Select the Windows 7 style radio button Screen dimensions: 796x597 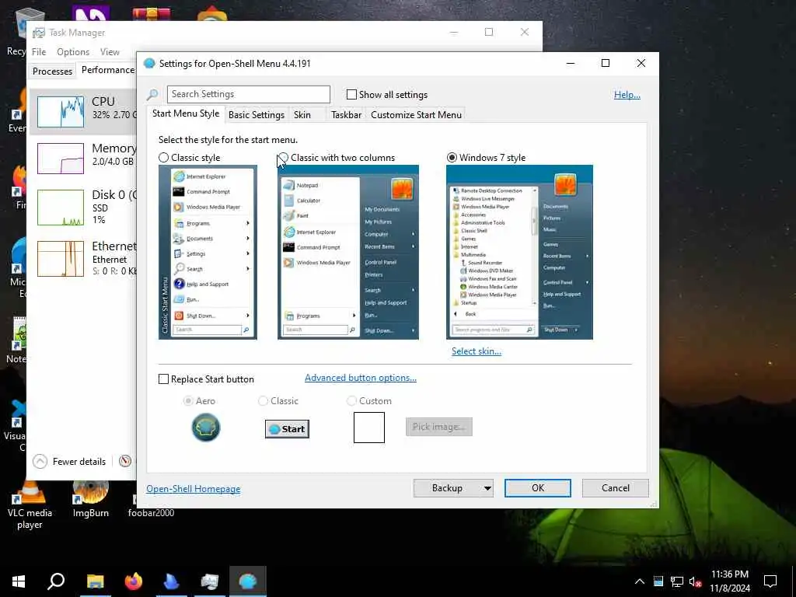[x=452, y=158]
